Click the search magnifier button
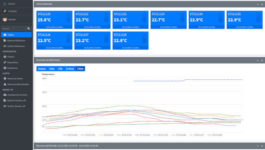 pyautogui.click(x=29, y=29)
